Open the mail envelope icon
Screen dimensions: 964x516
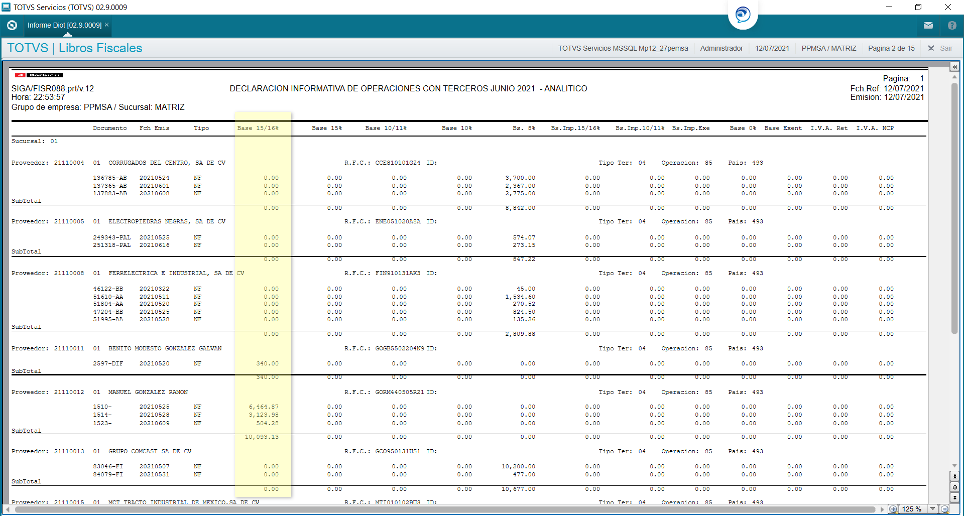click(928, 25)
